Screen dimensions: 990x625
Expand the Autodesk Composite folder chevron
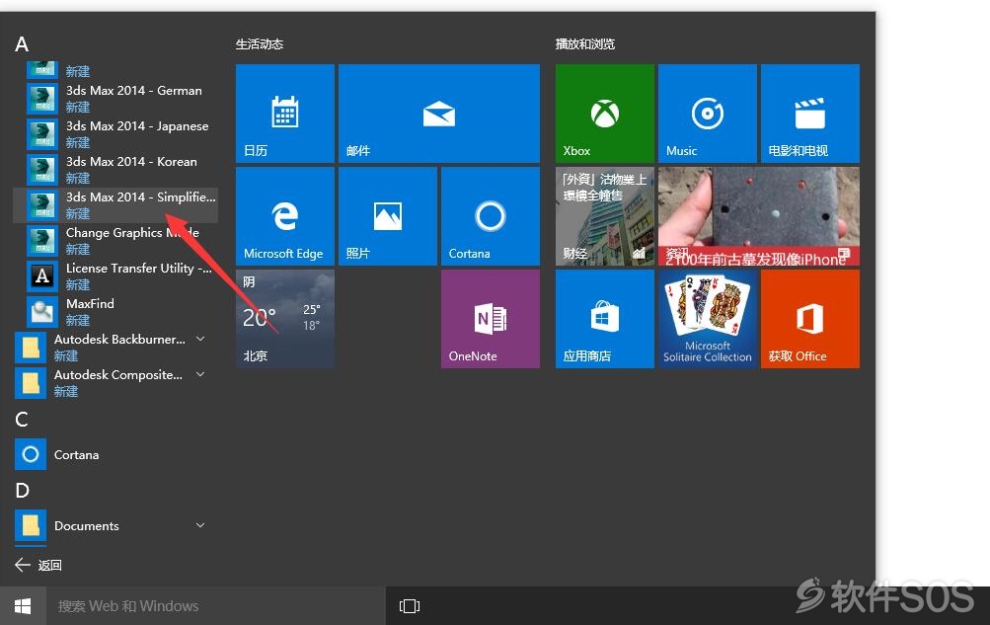tap(200, 374)
